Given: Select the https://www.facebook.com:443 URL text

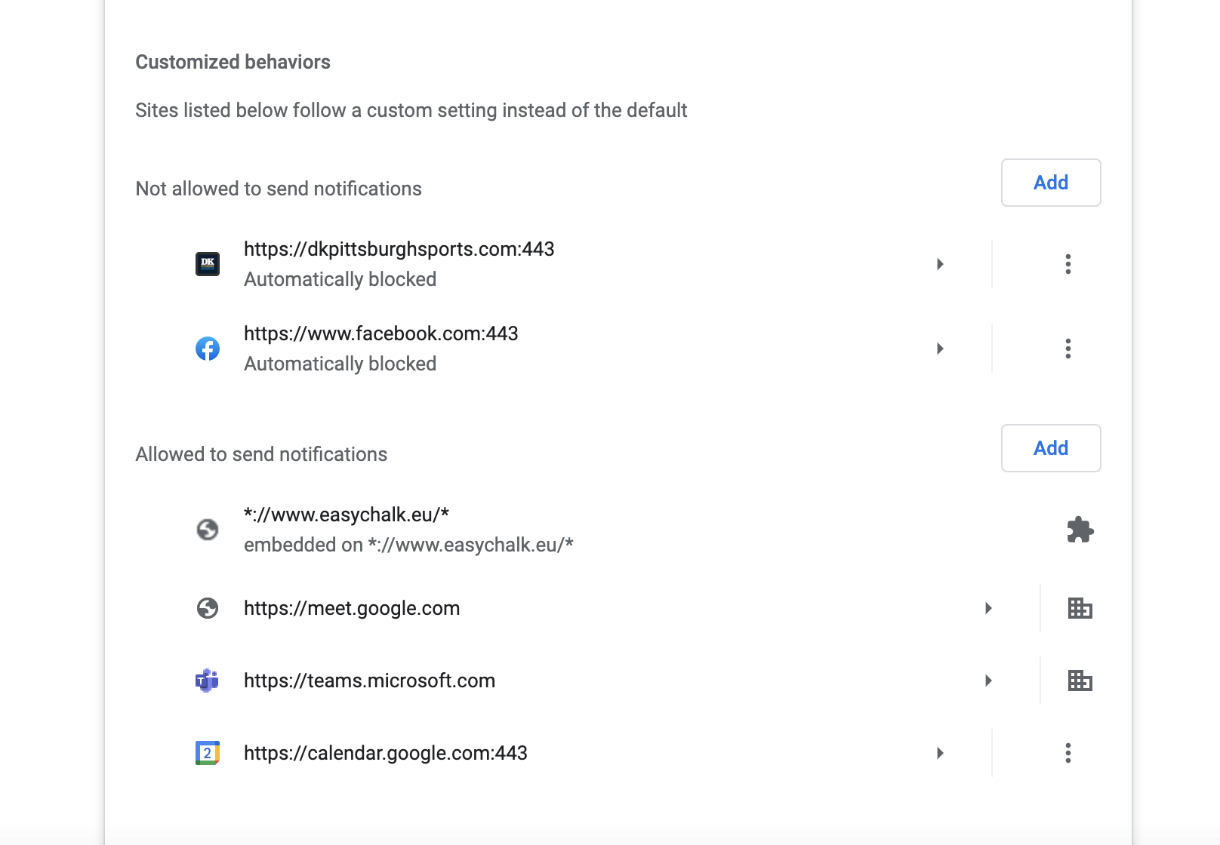Looking at the screenshot, I should tap(381, 333).
